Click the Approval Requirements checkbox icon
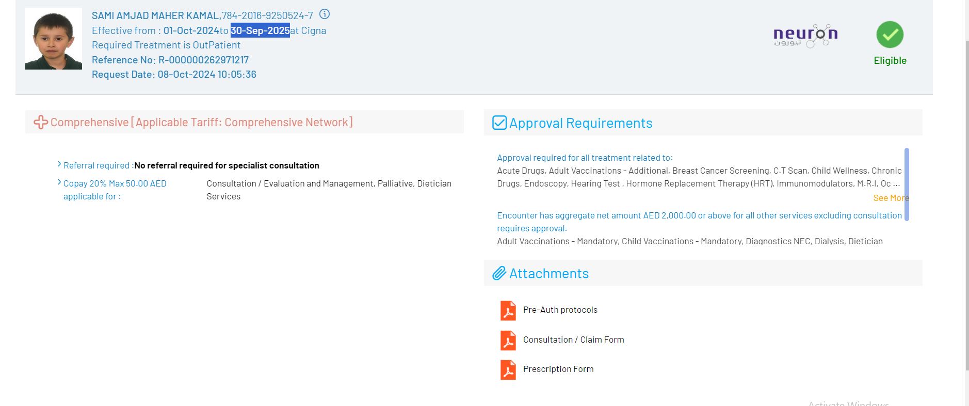 (499, 123)
